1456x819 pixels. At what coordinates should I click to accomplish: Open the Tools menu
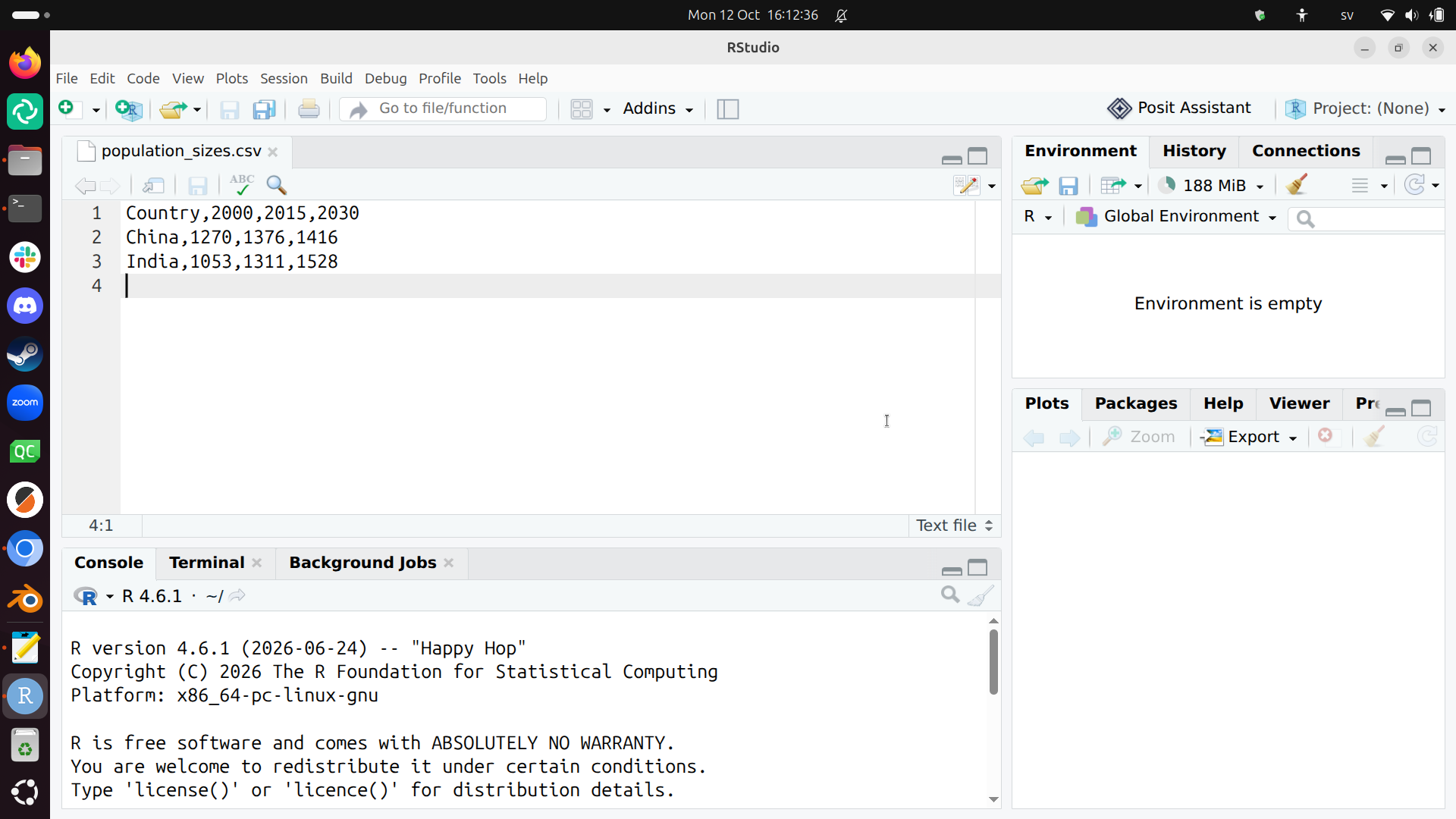[489, 78]
